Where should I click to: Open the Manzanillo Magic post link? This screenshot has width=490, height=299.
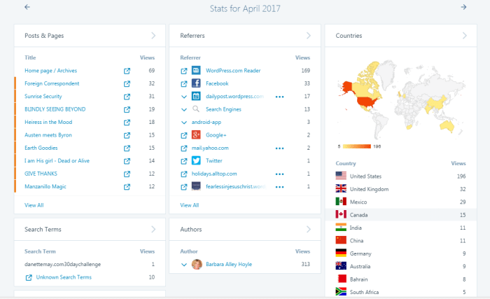pos(45,186)
